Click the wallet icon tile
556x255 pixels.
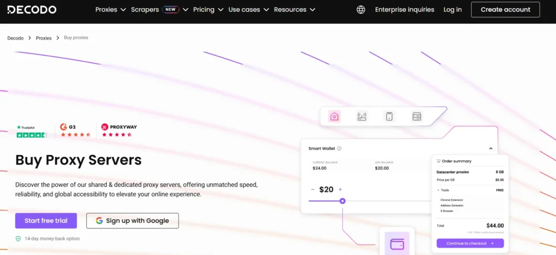coord(397,244)
